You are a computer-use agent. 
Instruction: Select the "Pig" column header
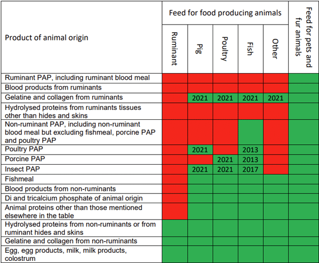[x=200, y=49]
